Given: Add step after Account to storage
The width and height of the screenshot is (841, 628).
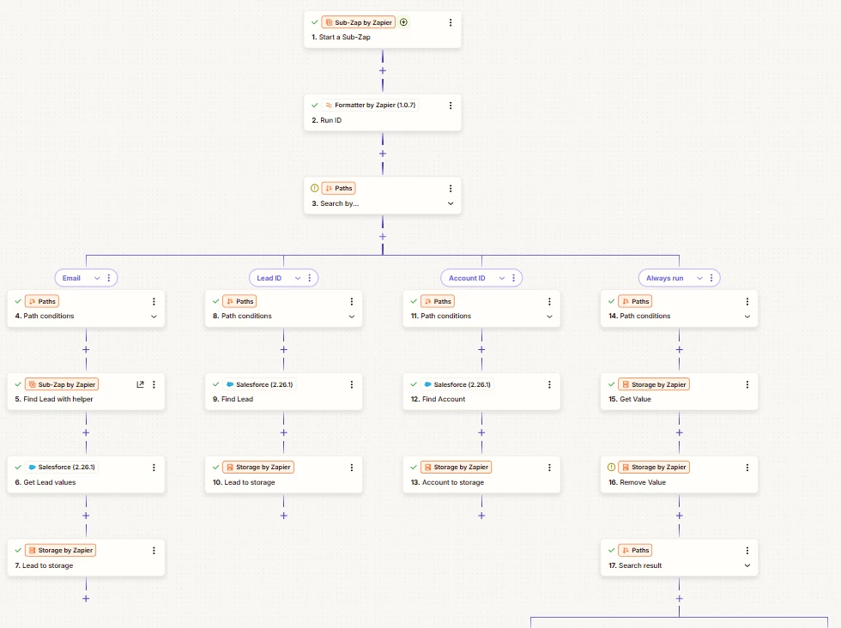Looking at the screenshot, I should pos(481,516).
